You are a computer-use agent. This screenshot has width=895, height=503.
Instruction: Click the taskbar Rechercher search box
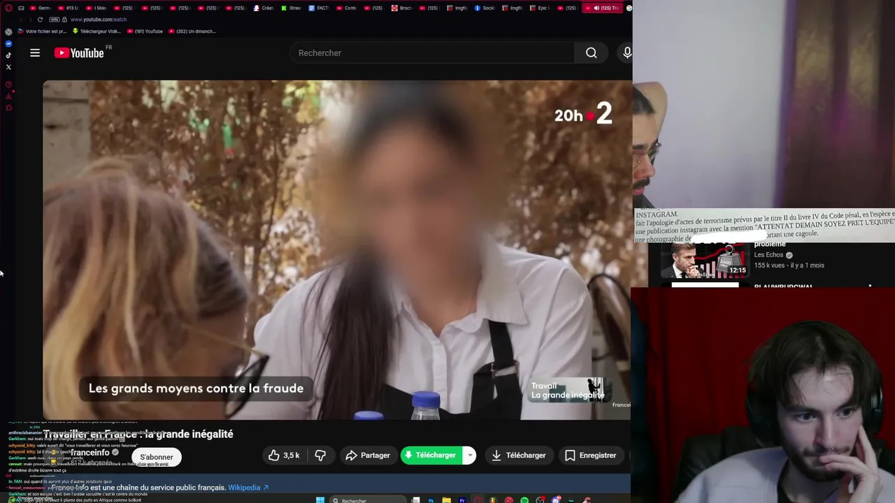[368, 500]
